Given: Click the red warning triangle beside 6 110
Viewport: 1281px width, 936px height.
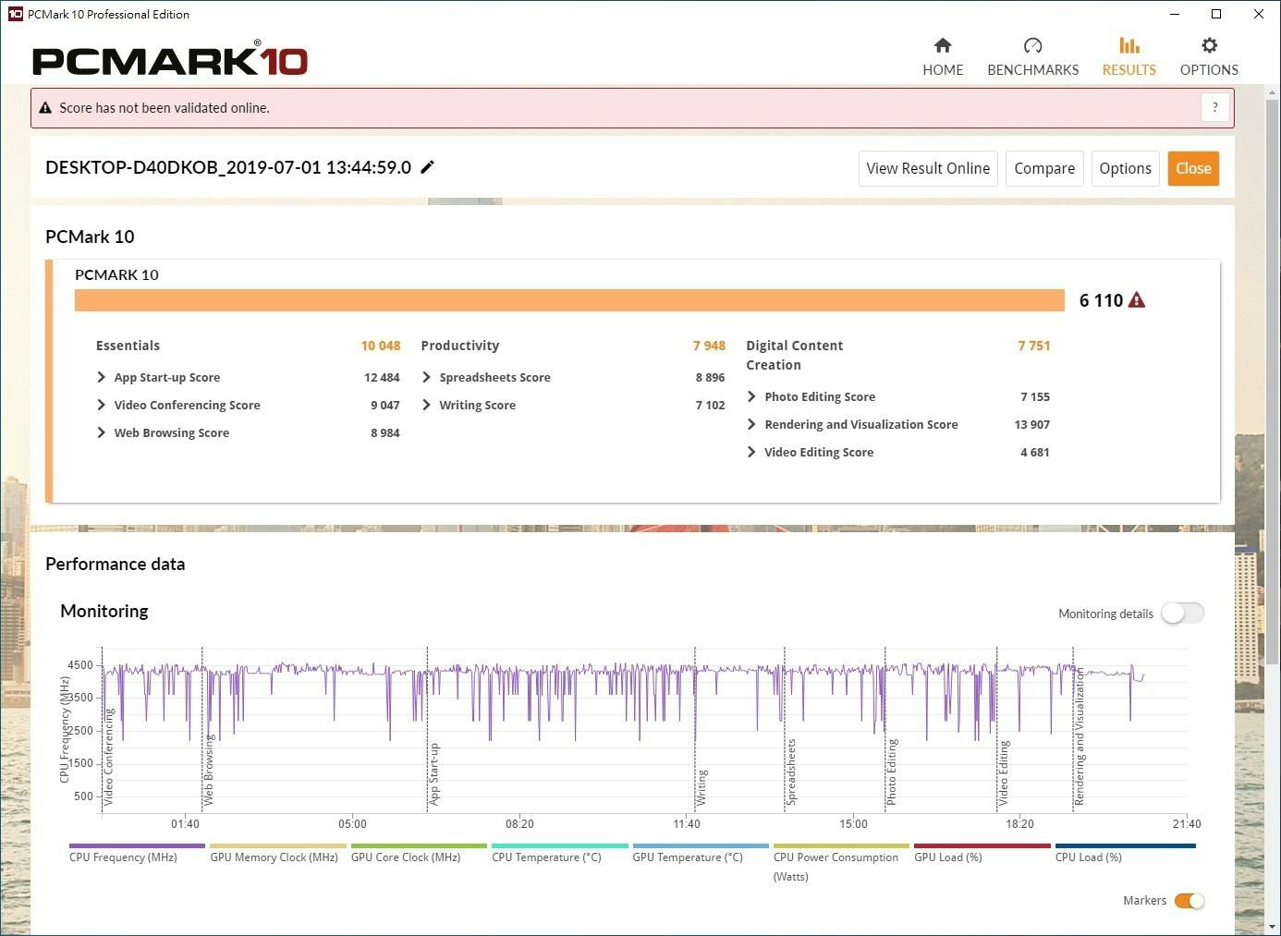Looking at the screenshot, I should (x=1137, y=300).
